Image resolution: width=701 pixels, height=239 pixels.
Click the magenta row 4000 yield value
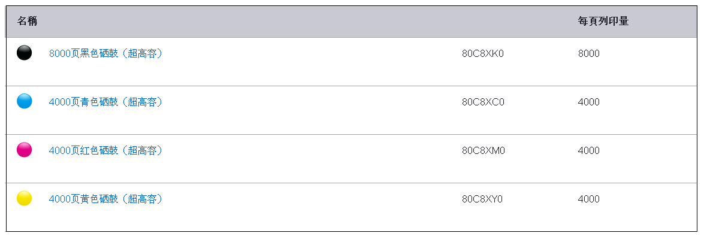click(589, 150)
